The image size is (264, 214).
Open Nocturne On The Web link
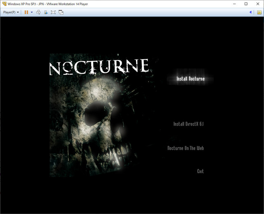pos(186,148)
